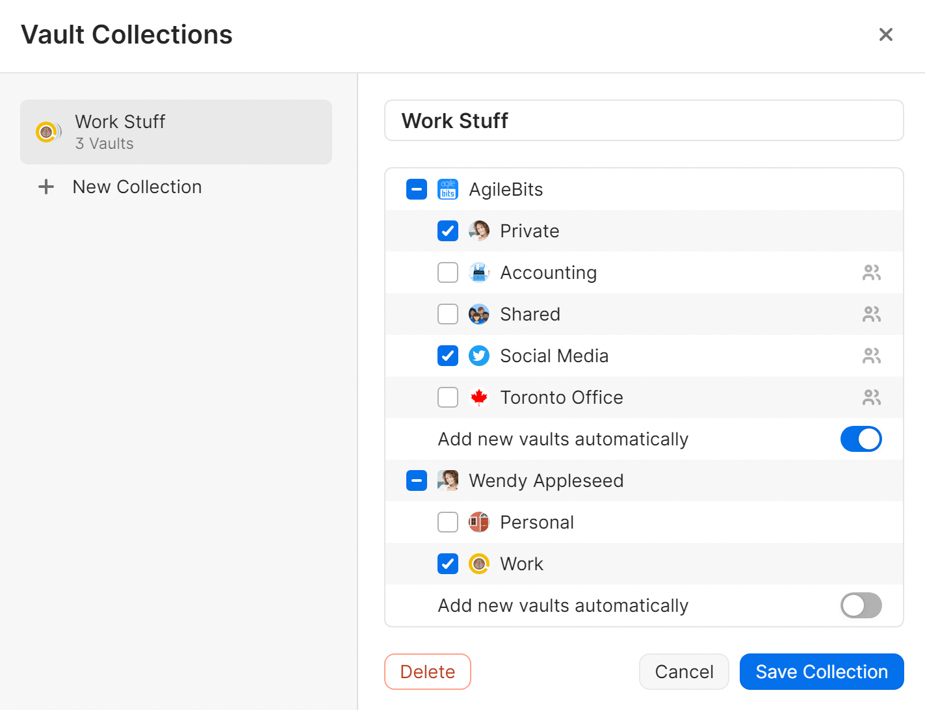925x710 pixels.
Task: Click the shared people icon on Accounting row
Action: coord(872,272)
